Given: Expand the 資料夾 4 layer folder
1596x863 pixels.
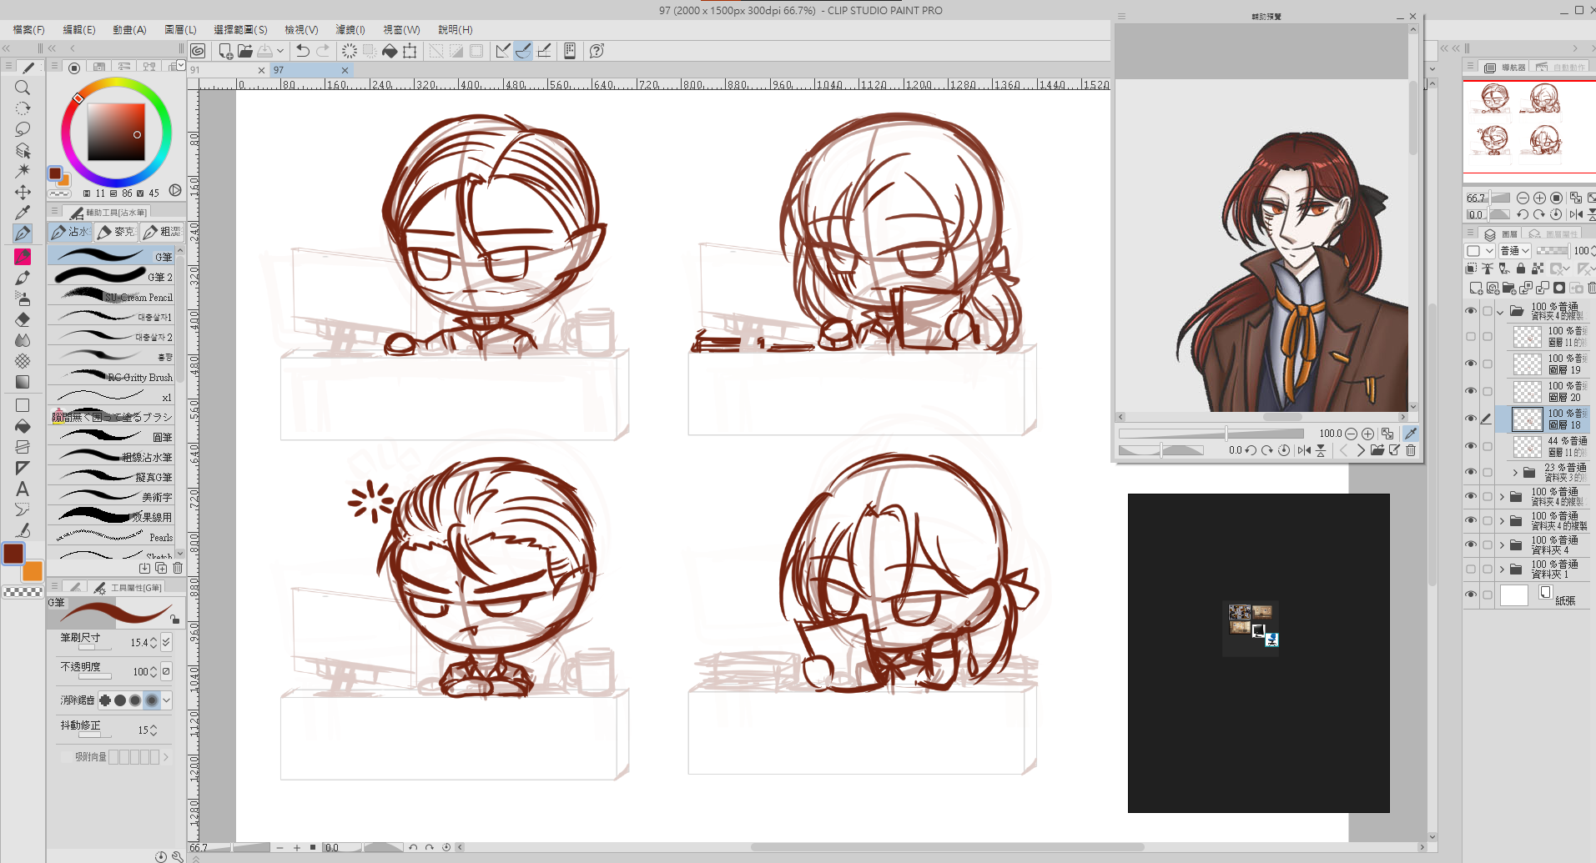Looking at the screenshot, I should click(x=1502, y=545).
